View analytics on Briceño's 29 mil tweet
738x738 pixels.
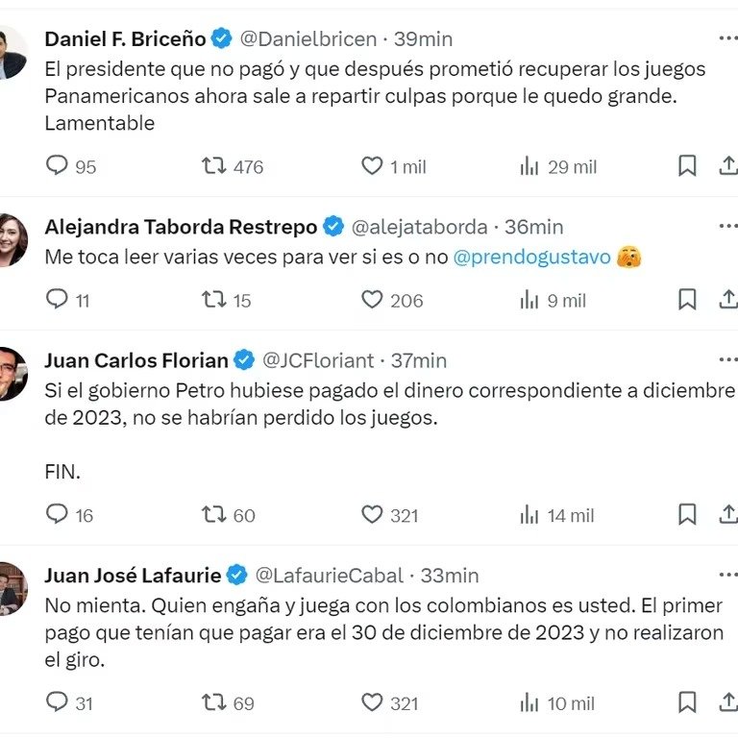tap(529, 166)
